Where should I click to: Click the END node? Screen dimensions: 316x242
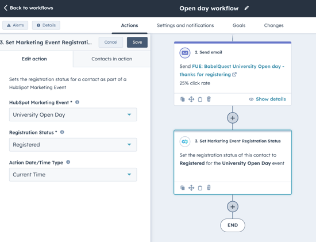233,225
